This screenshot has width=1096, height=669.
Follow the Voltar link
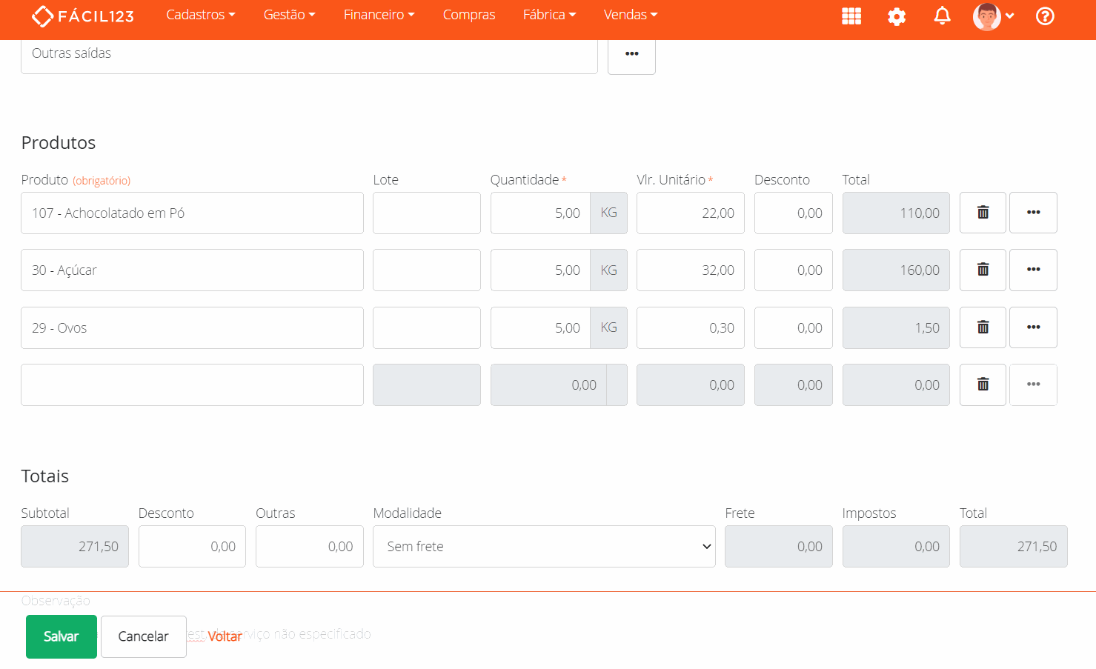pyautogui.click(x=225, y=636)
